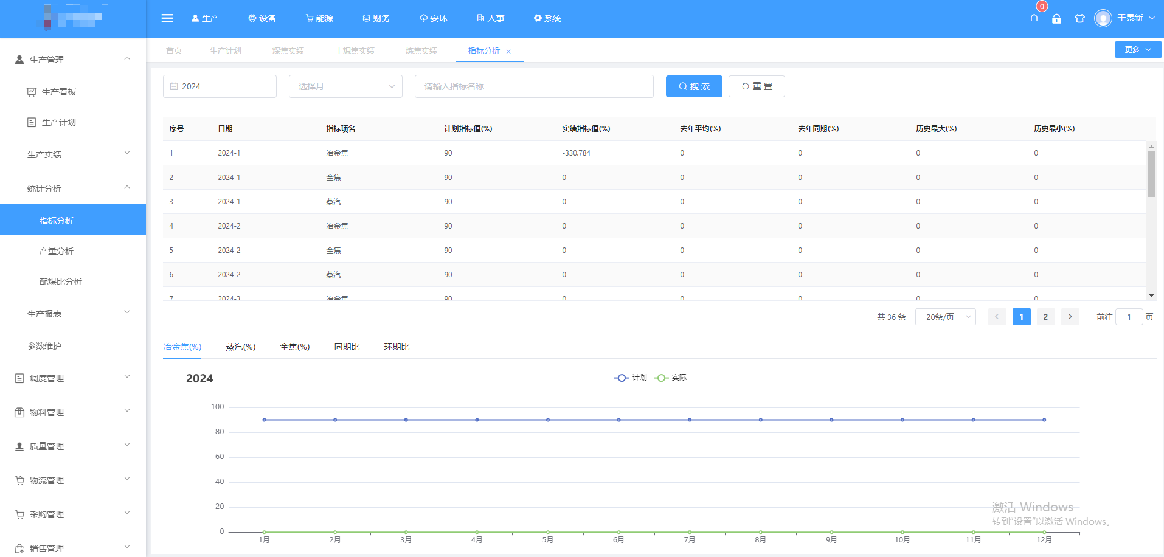The image size is (1164, 557).
Task: Expand the 物料管理 sidebar section
Action: click(x=73, y=412)
